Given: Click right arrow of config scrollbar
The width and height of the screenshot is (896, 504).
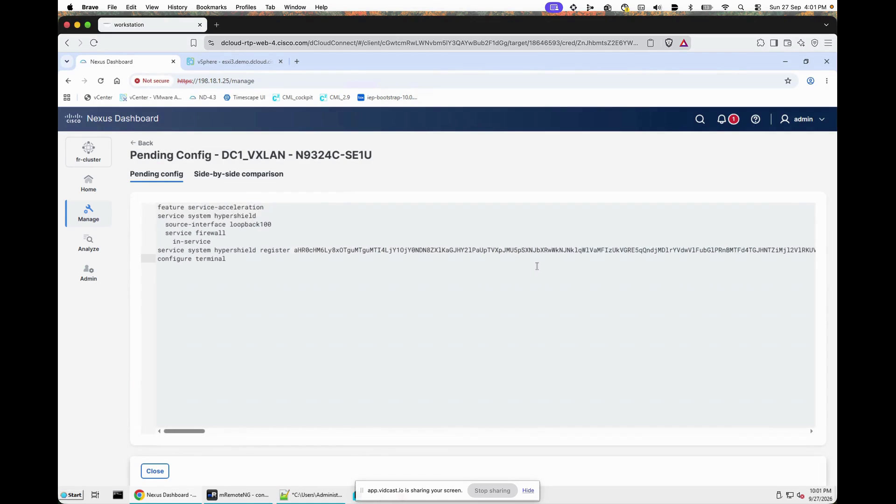Looking at the screenshot, I should point(812,431).
